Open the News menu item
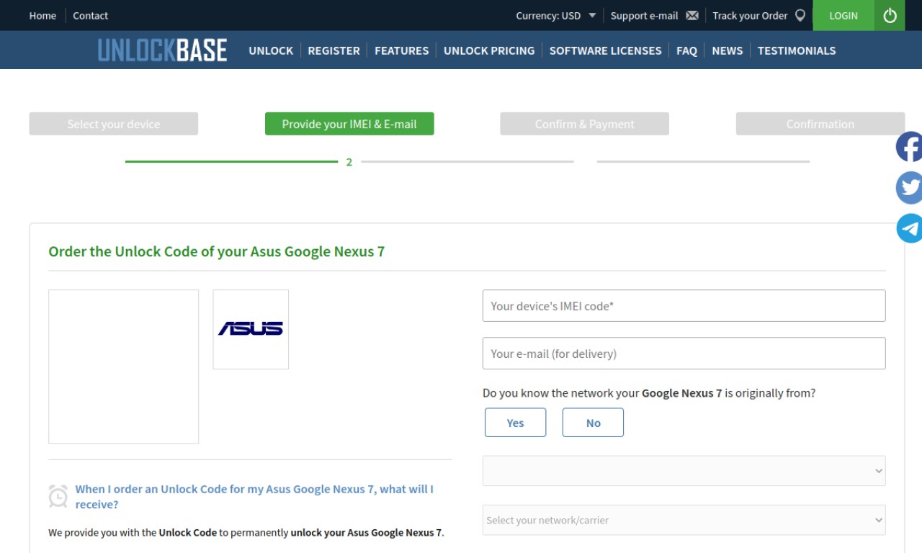922x553 pixels. tap(727, 50)
